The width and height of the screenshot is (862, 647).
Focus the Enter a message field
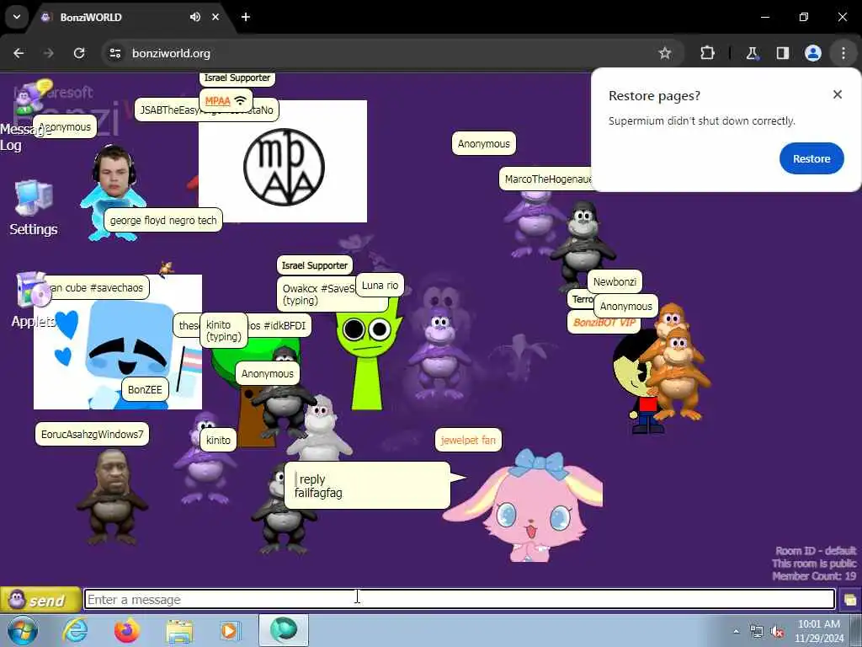[460, 599]
